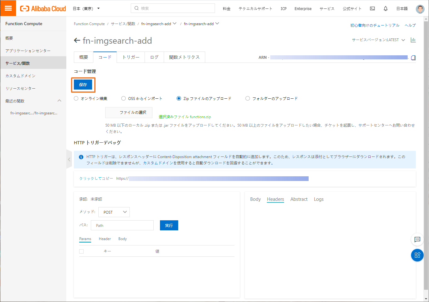Click the 保存 button
This screenshot has width=429, height=302.
[83, 85]
